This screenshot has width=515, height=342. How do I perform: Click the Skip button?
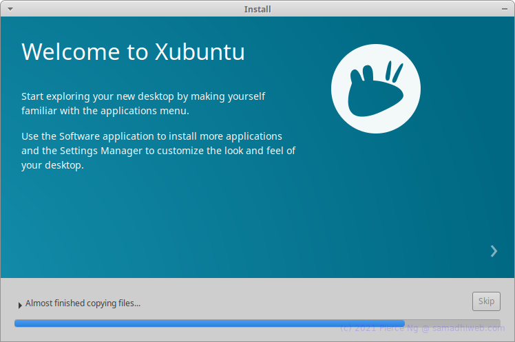486,301
